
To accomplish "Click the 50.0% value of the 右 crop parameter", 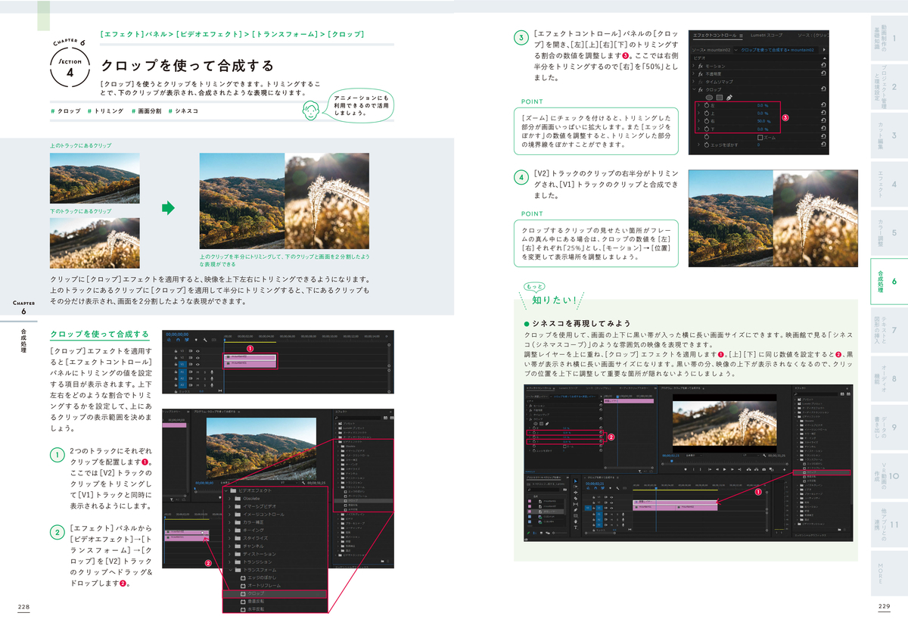I will (x=762, y=121).
